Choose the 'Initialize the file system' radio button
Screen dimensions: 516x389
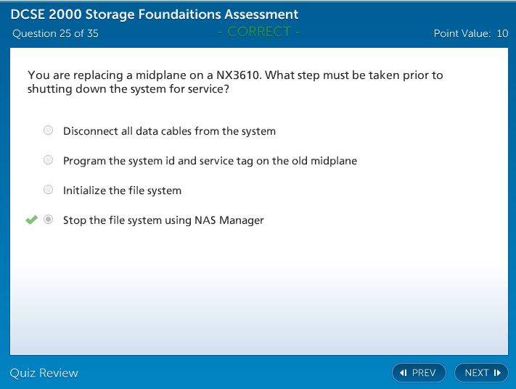(x=49, y=190)
